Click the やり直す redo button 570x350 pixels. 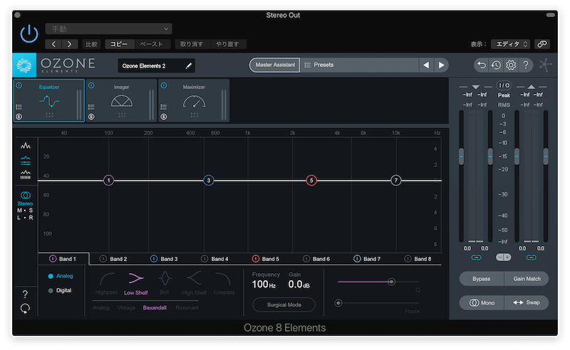tap(228, 44)
